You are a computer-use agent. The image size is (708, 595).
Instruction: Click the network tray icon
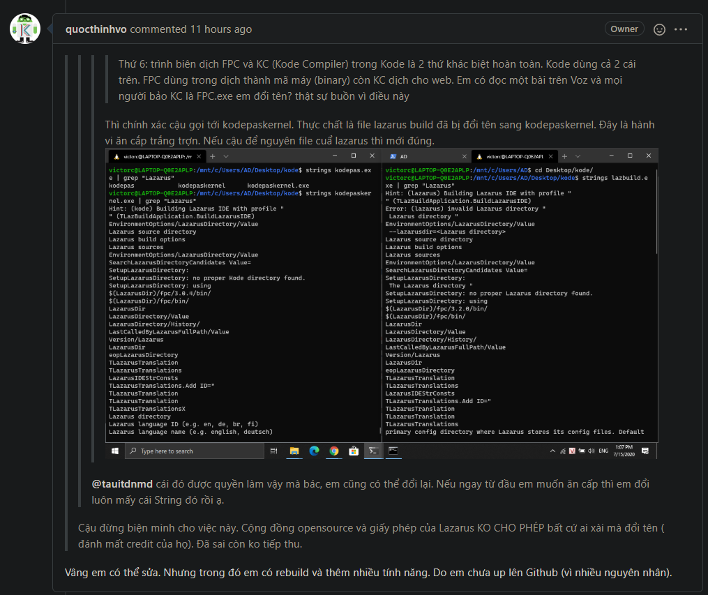click(x=563, y=451)
